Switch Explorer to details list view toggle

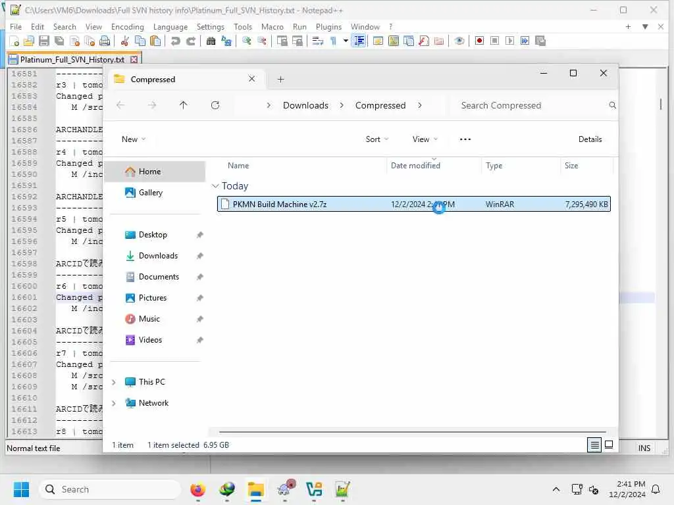pyautogui.click(x=594, y=445)
